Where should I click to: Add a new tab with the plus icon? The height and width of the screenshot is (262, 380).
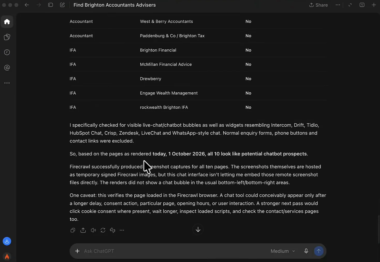[x=374, y=5]
